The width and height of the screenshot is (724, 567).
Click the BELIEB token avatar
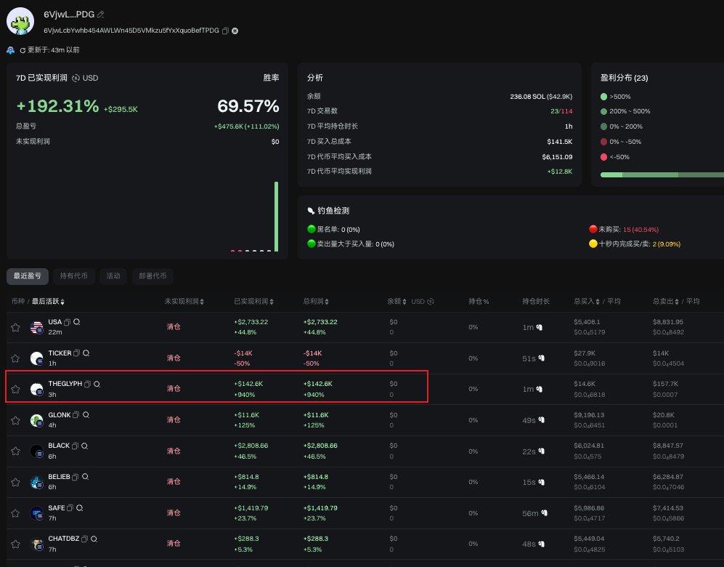click(36, 482)
